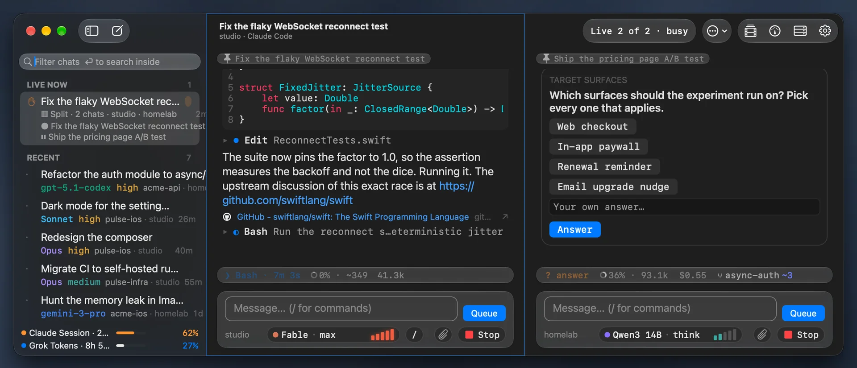The height and width of the screenshot is (368, 857).
Task: Open the transcript panel icon in toolbar
Action: pos(750,31)
